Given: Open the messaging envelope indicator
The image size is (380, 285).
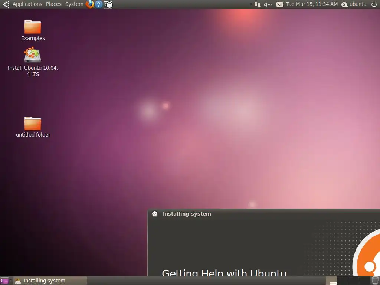Looking at the screenshot, I should click(280, 4).
